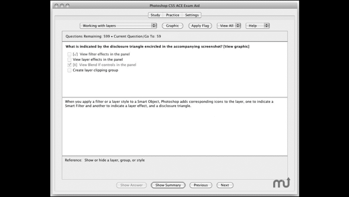Open the Working with layers topic dropdown
Screen dimensions: 349x197
point(118,26)
